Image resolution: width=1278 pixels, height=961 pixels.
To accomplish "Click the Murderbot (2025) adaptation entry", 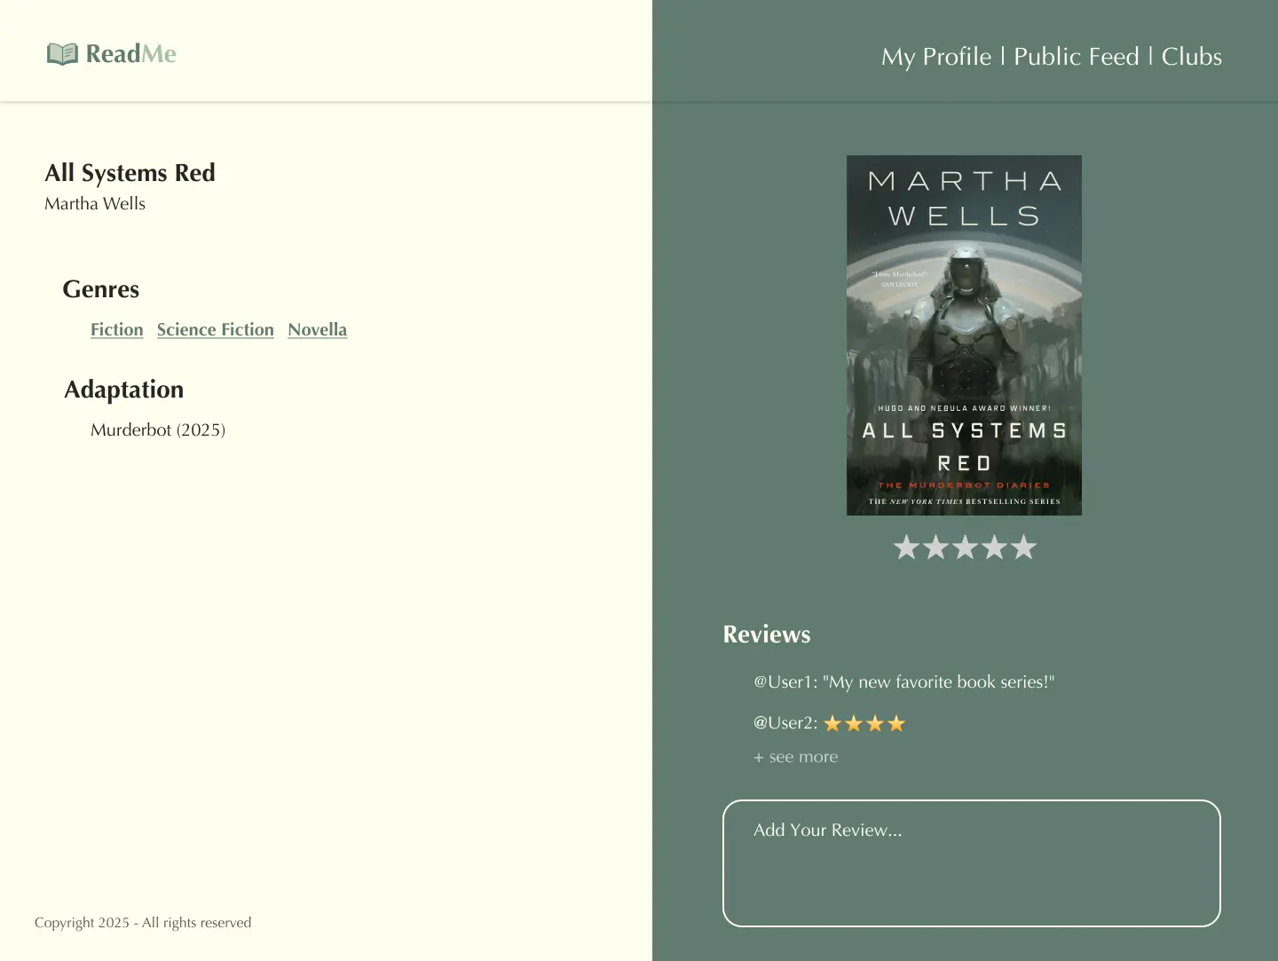I will (157, 429).
